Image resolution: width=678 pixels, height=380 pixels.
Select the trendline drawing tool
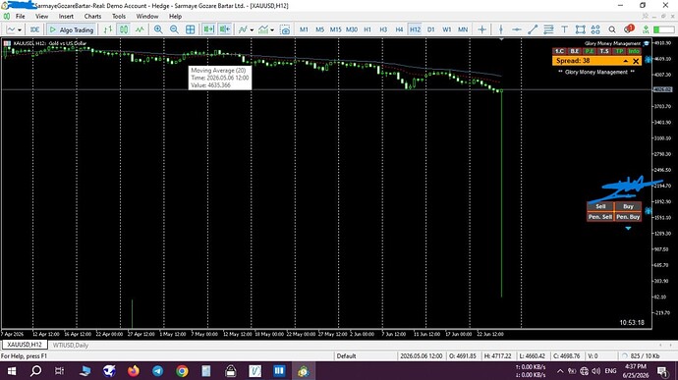(x=533, y=29)
